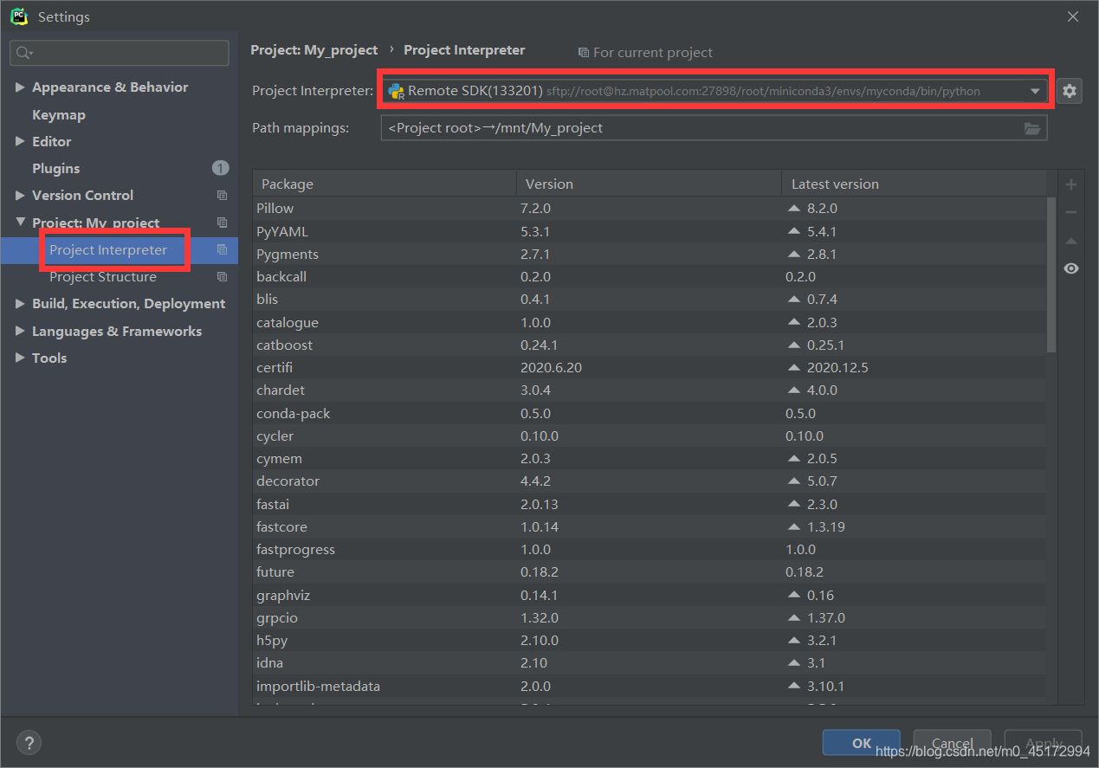
Task: Click the copy icon beside Project: My_project
Action: [222, 223]
